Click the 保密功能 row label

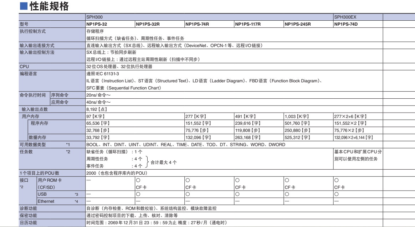(28, 216)
